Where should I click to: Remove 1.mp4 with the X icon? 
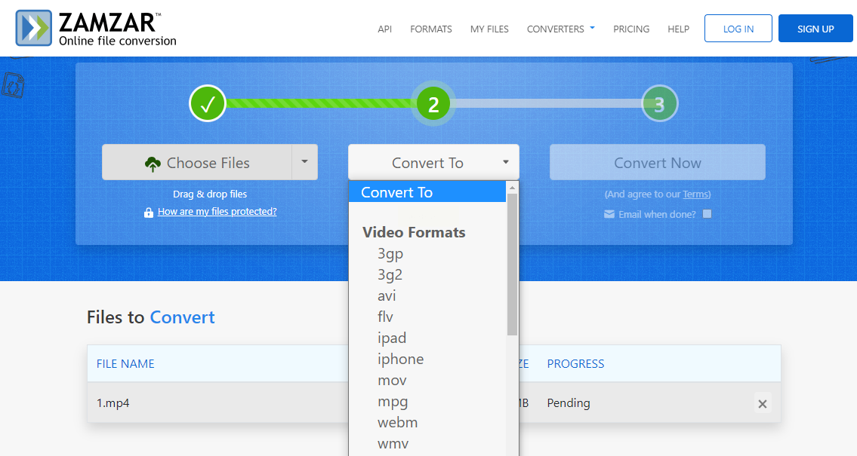coord(763,404)
